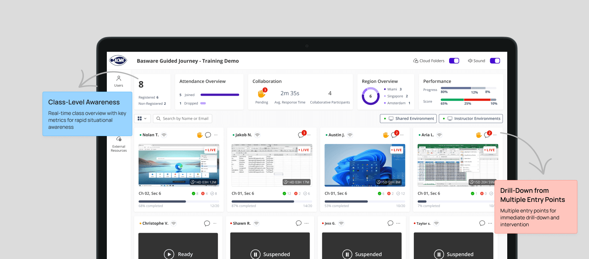The height and width of the screenshot is (259, 589).
Task: Click the Sound speaker icon
Action: (x=470, y=61)
